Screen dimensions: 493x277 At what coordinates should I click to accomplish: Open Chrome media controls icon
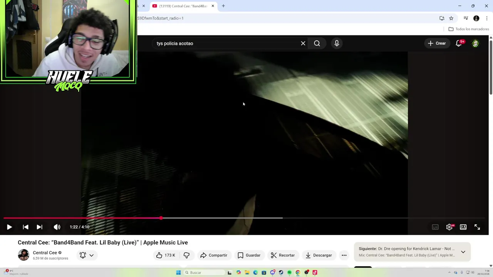pos(466,18)
